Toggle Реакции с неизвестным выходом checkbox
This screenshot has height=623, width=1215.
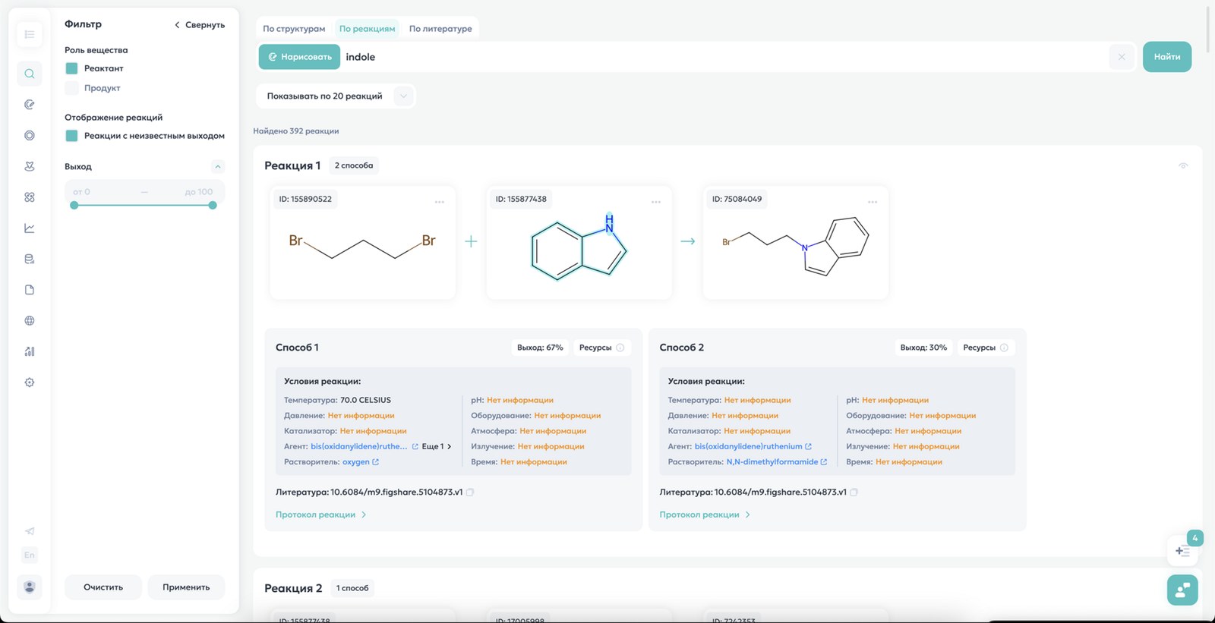click(x=72, y=136)
